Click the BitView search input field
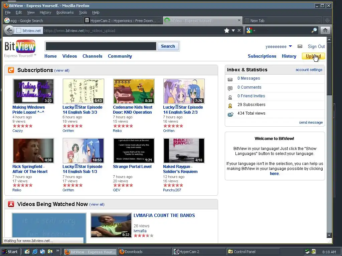 (x=101, y=46)
